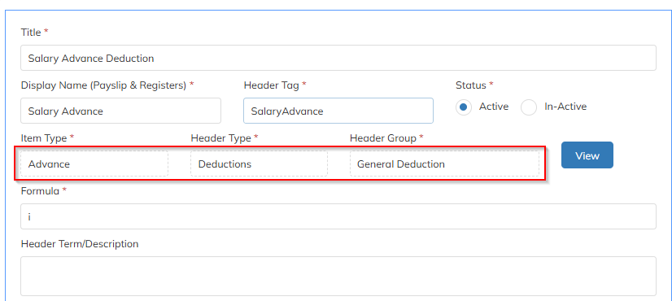Click the Title field label
The image size is (672, 301).
pos(31,33)
